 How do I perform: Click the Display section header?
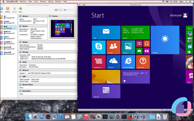(x=48, y=42)
